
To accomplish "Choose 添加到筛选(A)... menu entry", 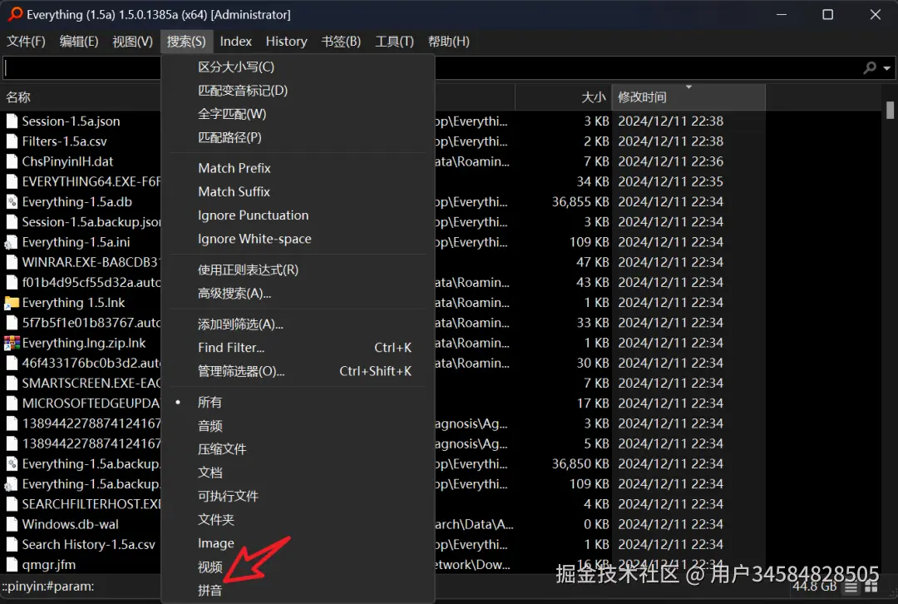I will pos(299,324).
